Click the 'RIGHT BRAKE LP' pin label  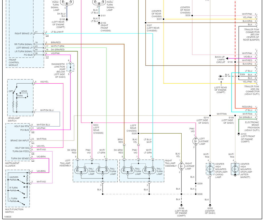tap(24, 33)
